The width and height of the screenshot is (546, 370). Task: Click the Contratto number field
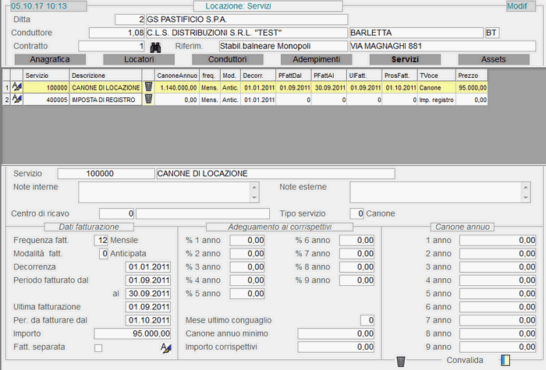(x=112, y=46)
